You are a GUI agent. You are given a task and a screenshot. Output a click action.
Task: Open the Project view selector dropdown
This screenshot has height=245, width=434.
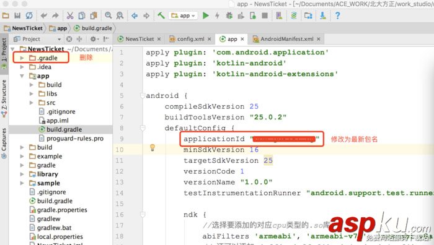(37, 39)
